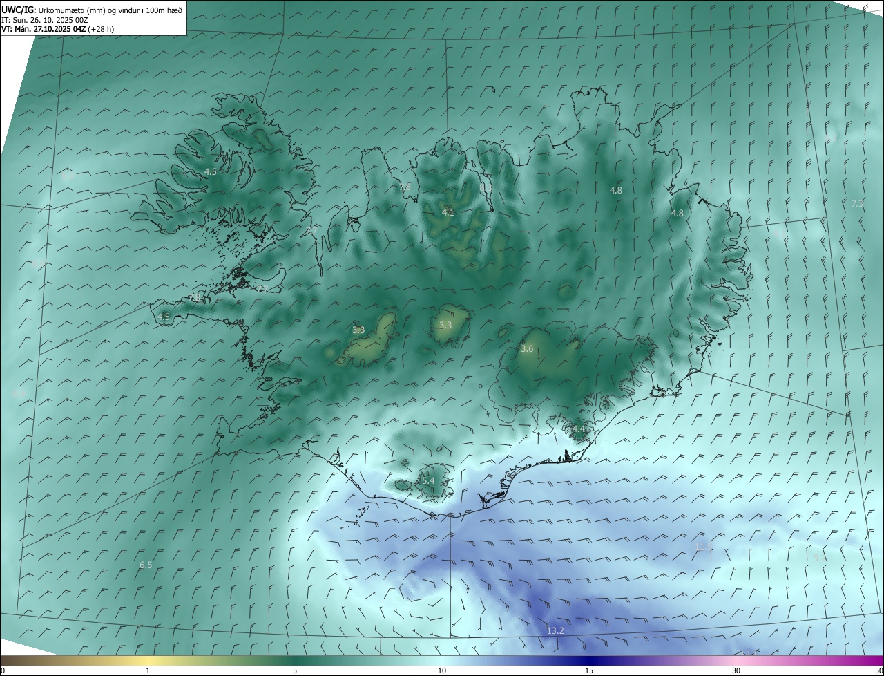Screen dimensions: 884x676
Task: Click the 6.5 value over the sea
Action: pyautogui.click(x=146, y=565)
